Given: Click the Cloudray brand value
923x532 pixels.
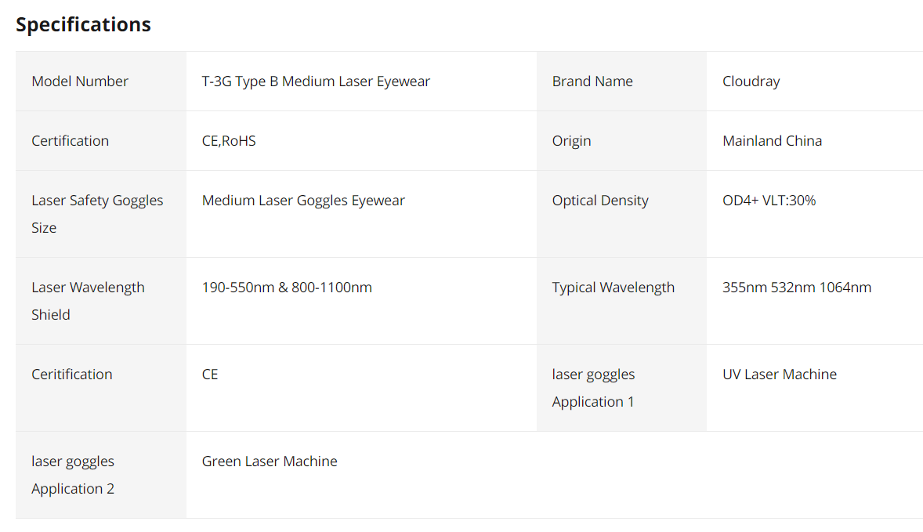Looking at the screenshot, I should [x=751, y=81].
